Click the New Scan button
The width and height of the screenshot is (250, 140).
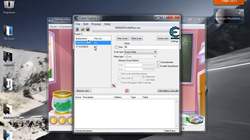pos(122,38)
